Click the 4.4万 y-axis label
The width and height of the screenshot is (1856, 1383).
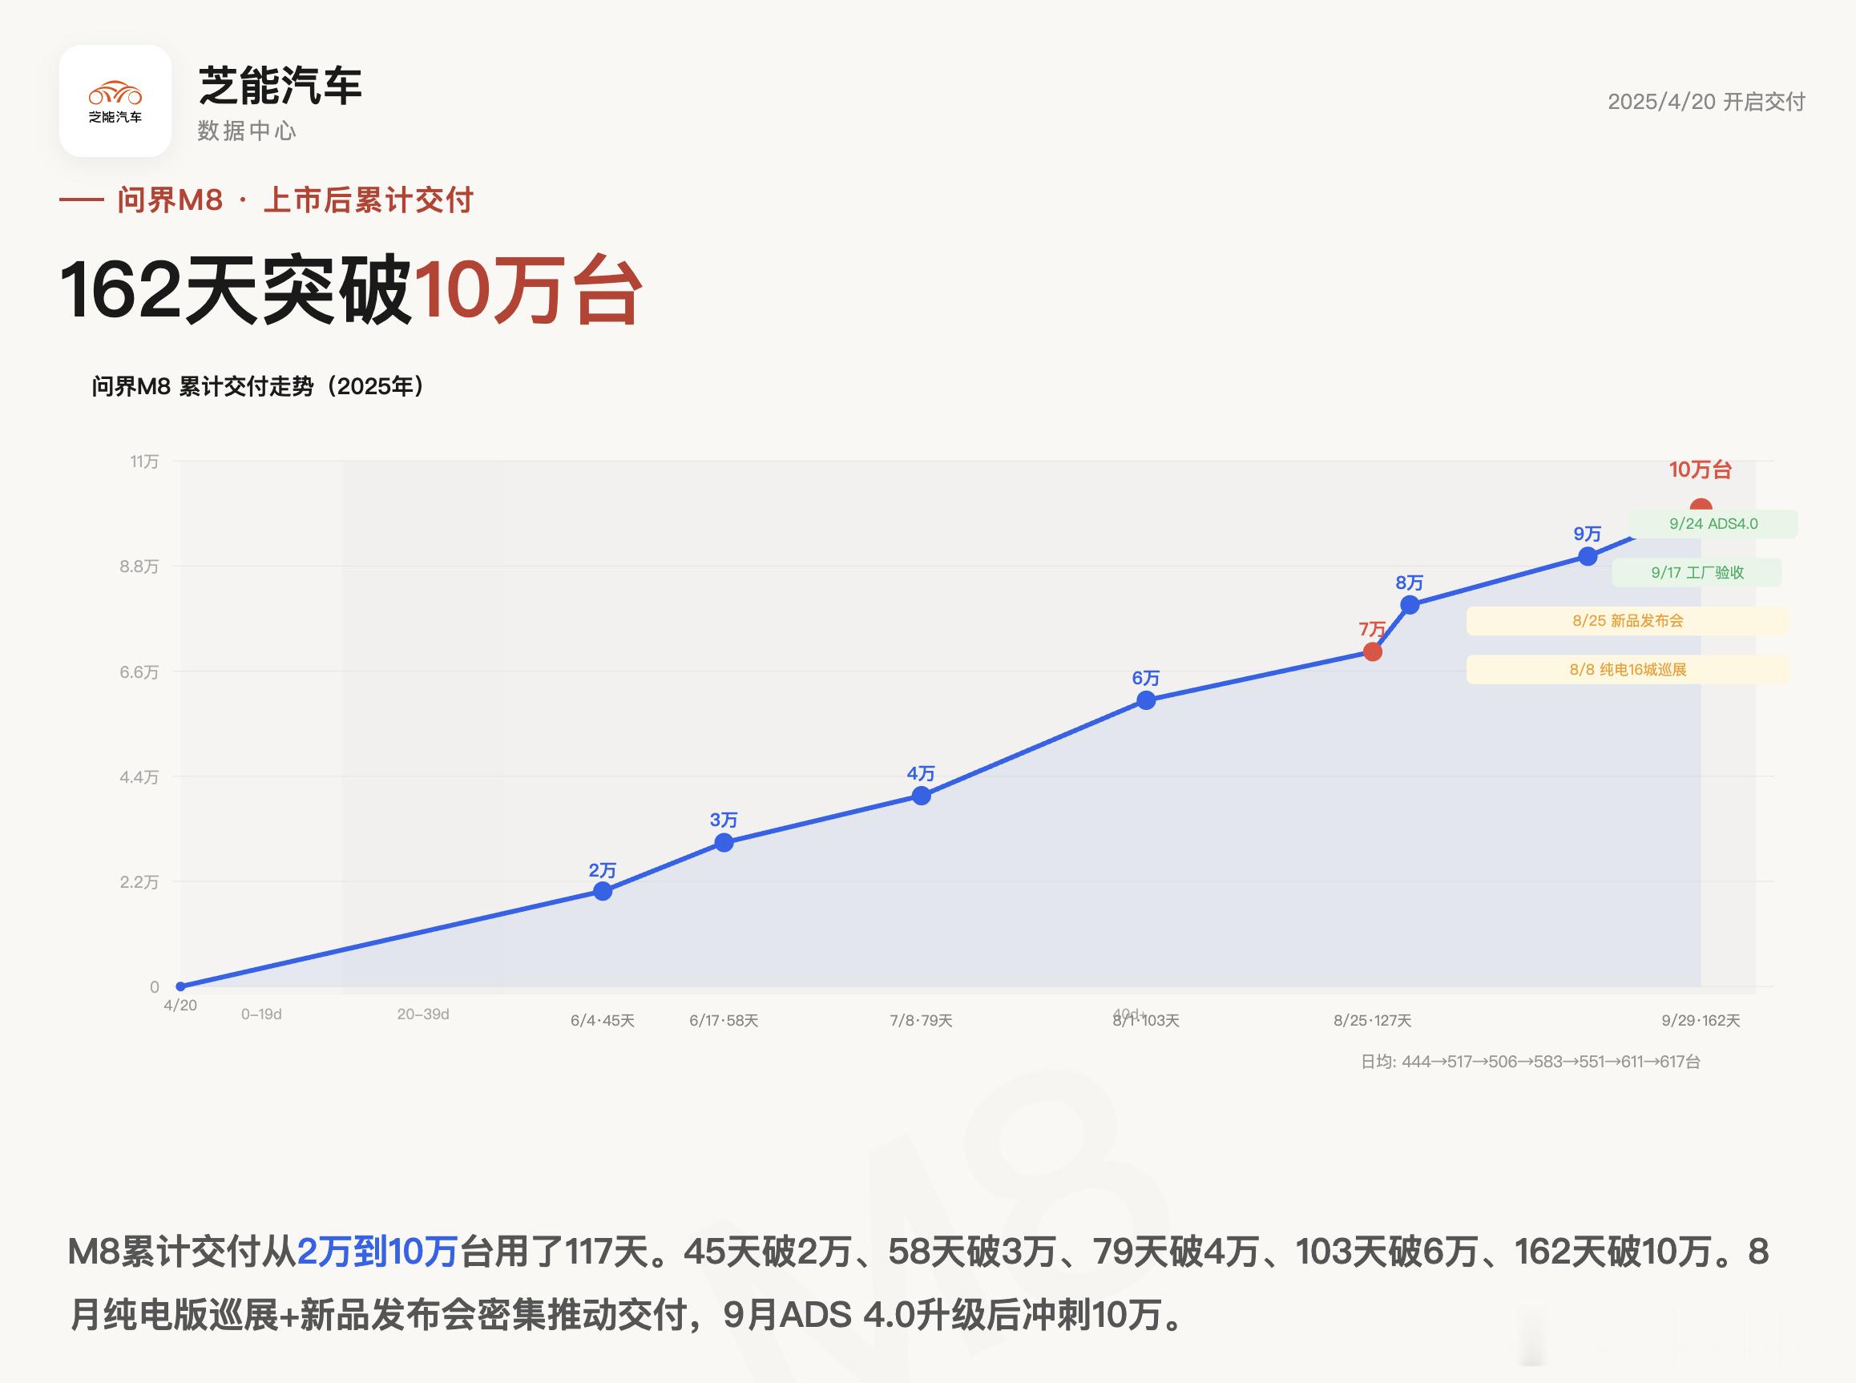[139, 777]
